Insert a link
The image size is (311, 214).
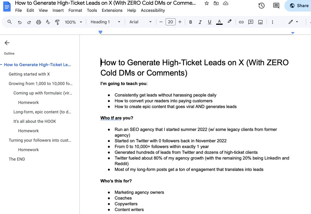(x=241, y=22)
